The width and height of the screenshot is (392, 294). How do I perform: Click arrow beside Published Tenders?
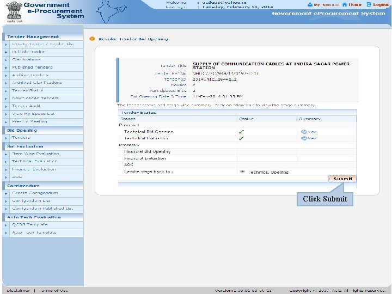pos(6,68)
